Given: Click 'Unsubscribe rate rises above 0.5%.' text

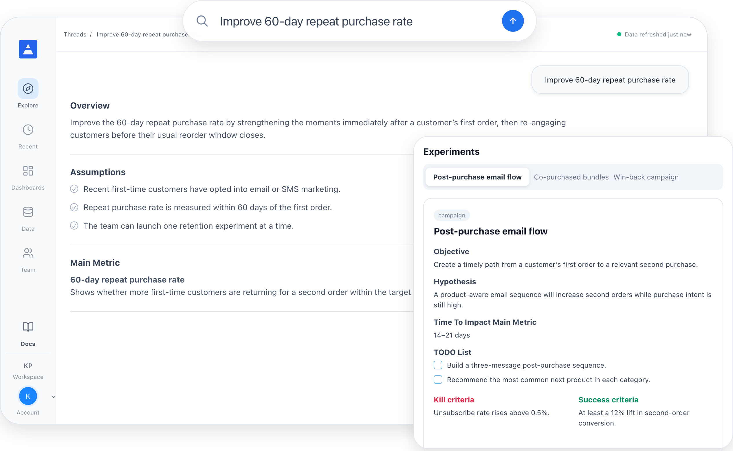Looking at the screenshot, I should (x=492, y=413).
